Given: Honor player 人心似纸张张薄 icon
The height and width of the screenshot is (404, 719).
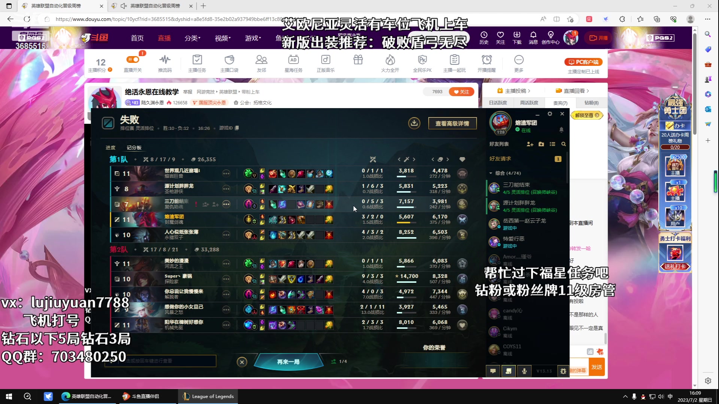Looking at the screenshot, I should click(x=462, y=235).
